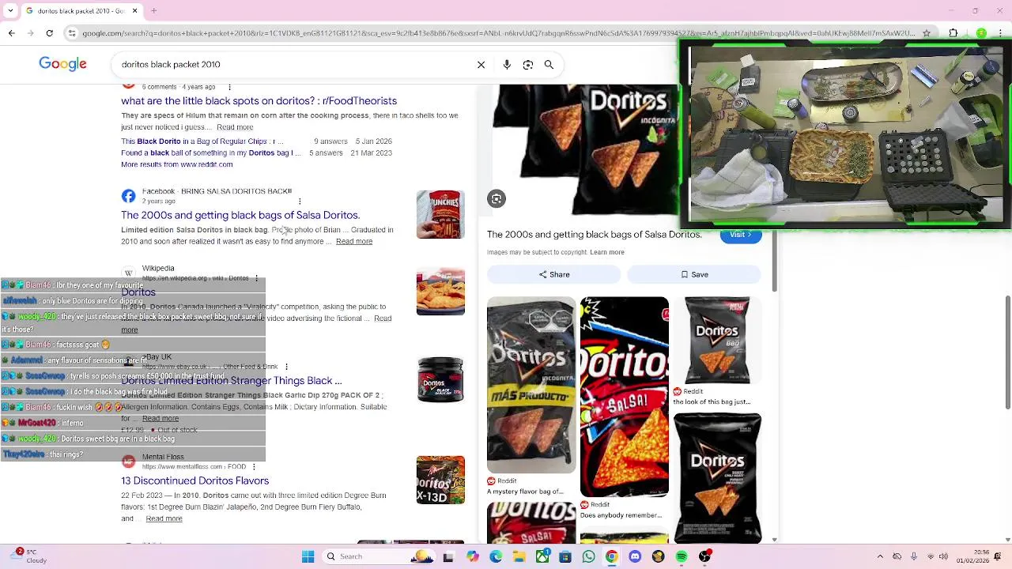Expand Read more on Discontinued Flavors snippet

[164, 518]
